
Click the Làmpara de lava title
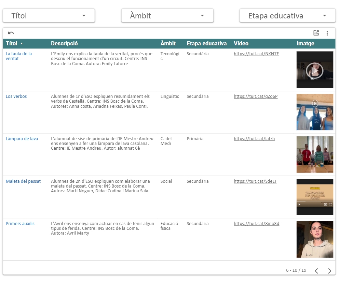coord(22,139)
